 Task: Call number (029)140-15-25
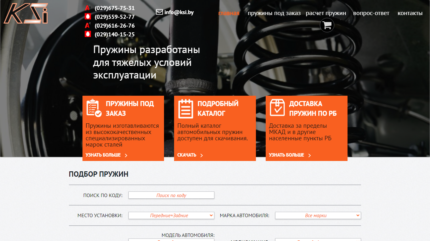tap(115, 35)
